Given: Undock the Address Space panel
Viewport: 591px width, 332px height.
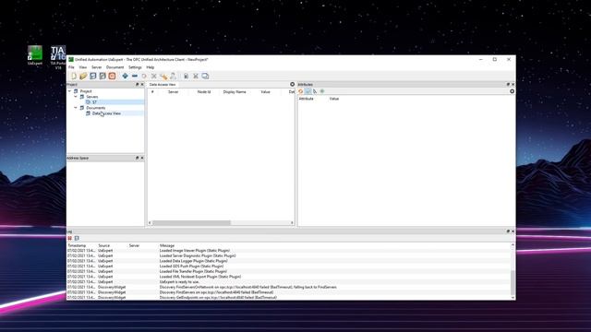Looking at the screenshot, I should (138, 158).
